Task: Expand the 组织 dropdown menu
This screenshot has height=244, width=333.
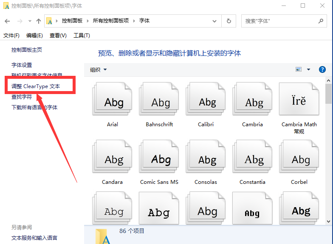Action: click(x=99, y=69)
